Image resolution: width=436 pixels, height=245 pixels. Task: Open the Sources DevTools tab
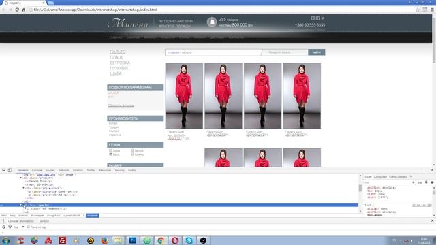pos(50,170)
